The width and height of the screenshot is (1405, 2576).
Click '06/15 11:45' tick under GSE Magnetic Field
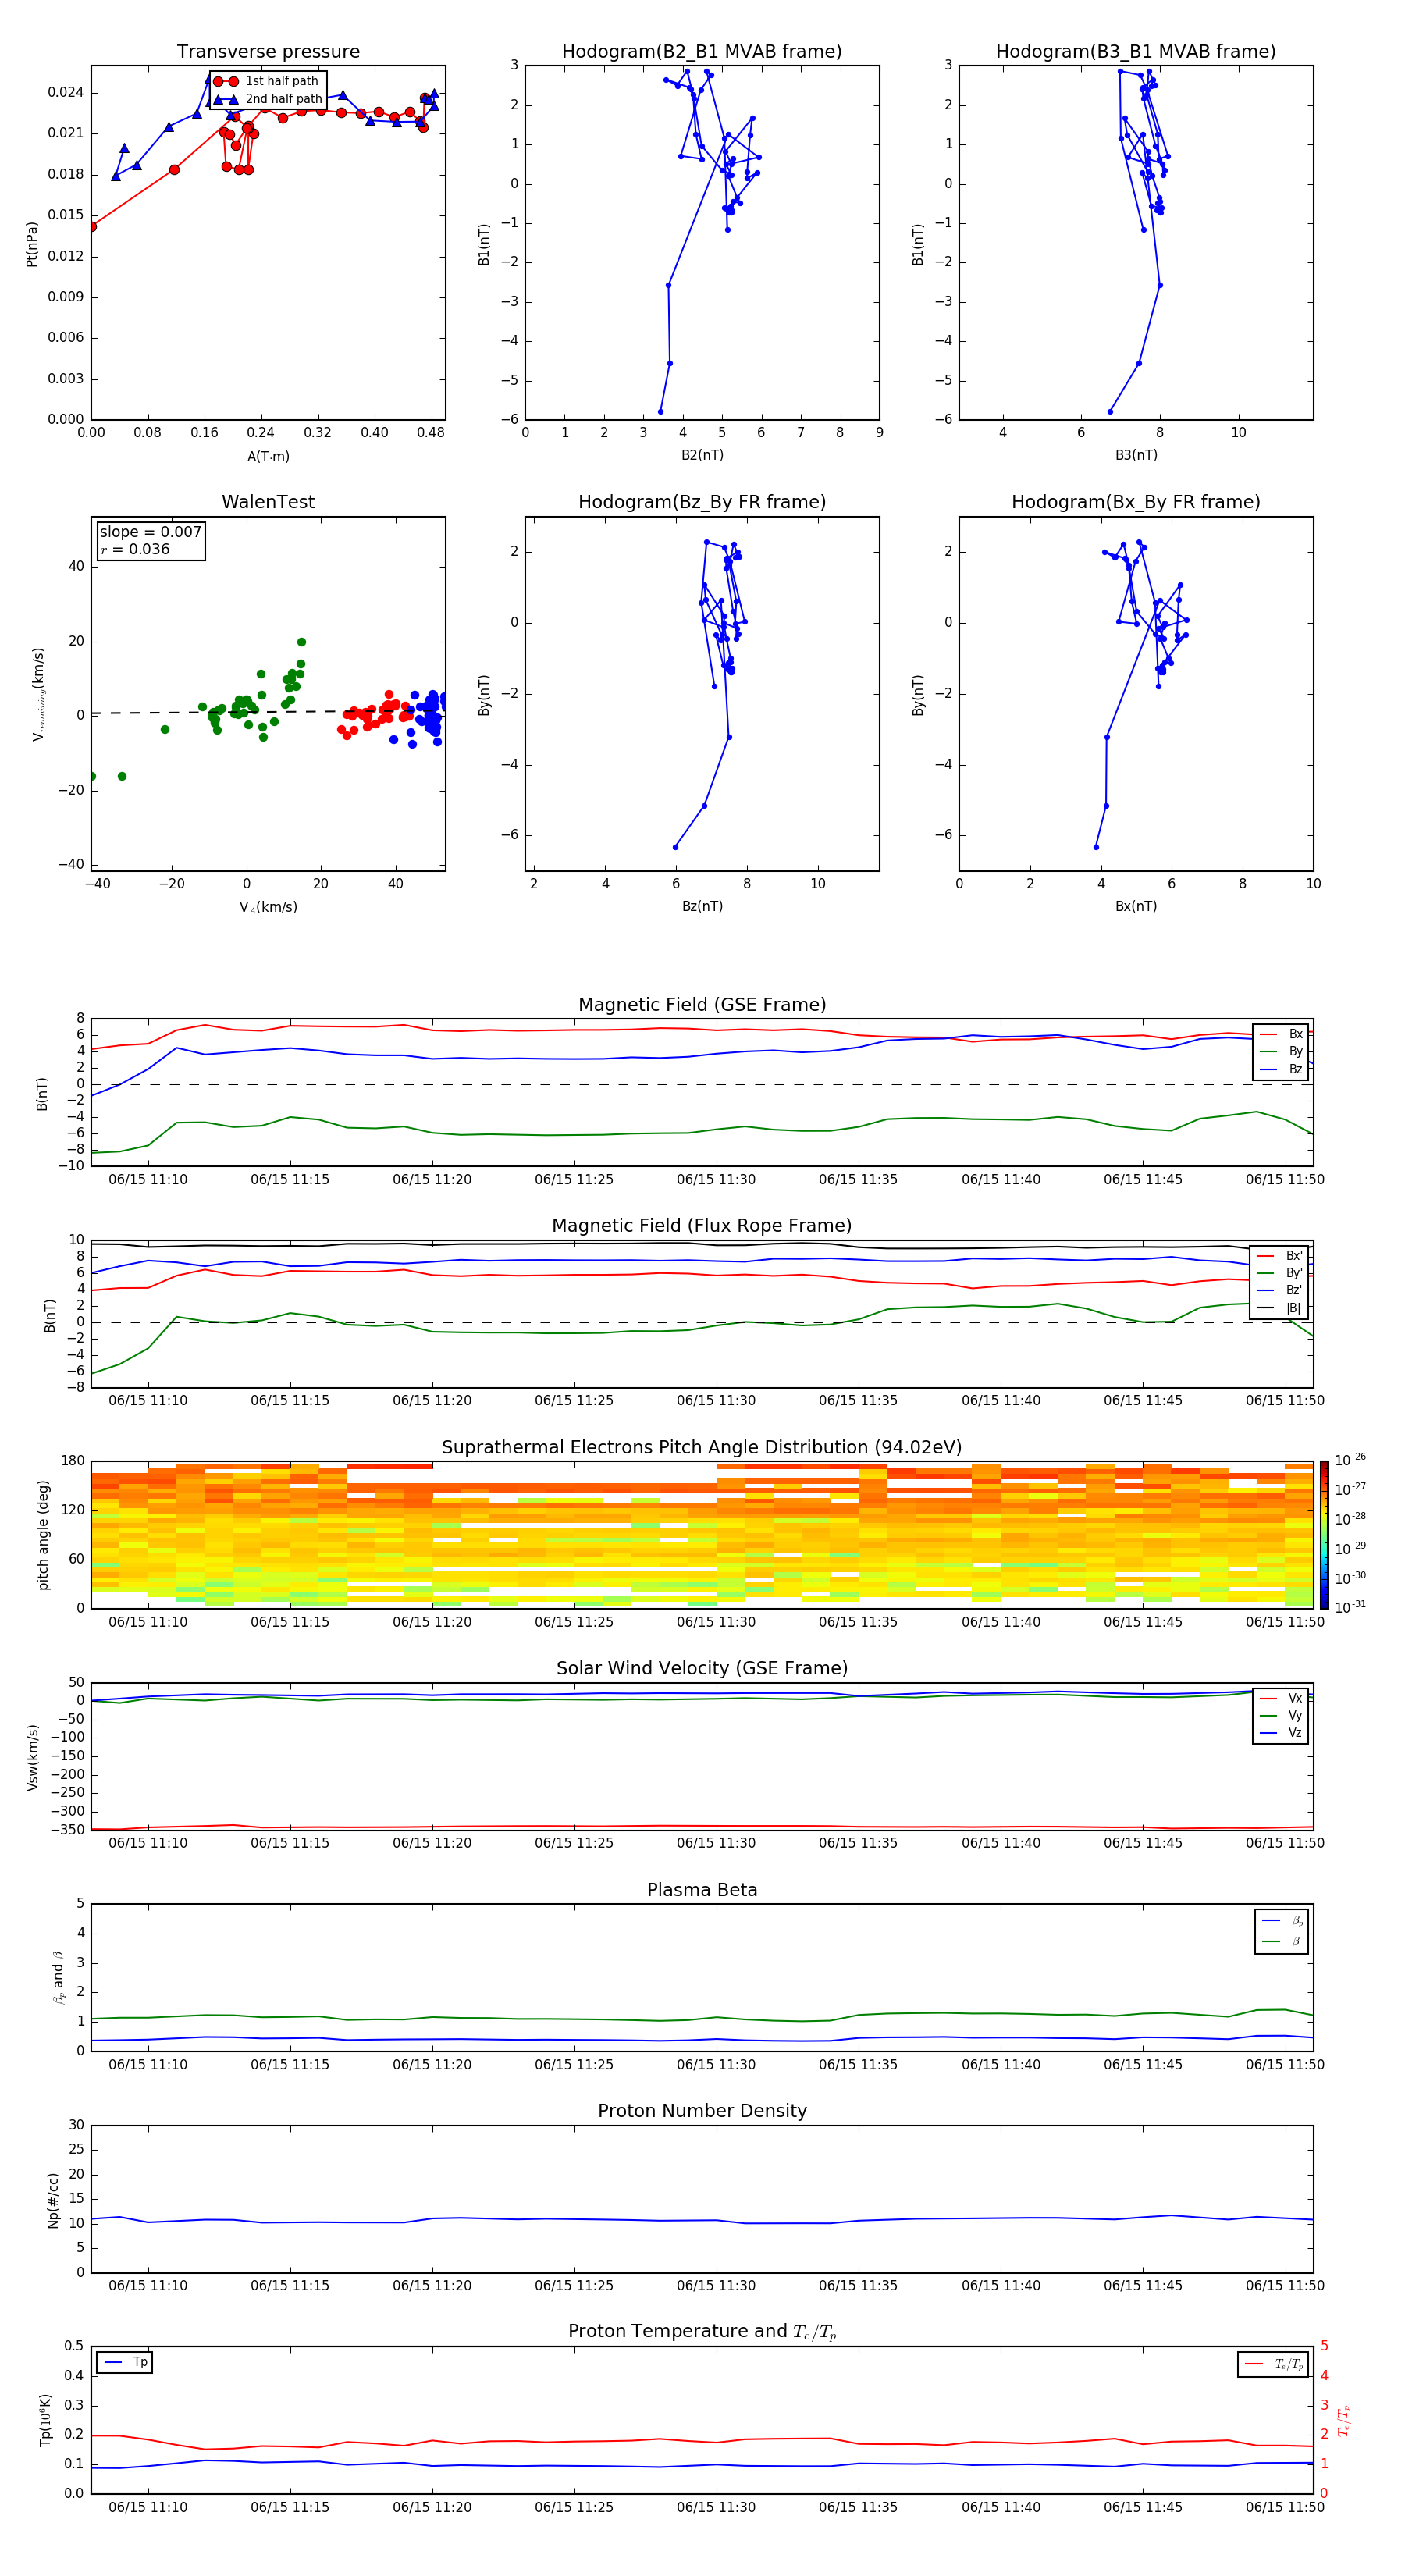[1143, 1179]
